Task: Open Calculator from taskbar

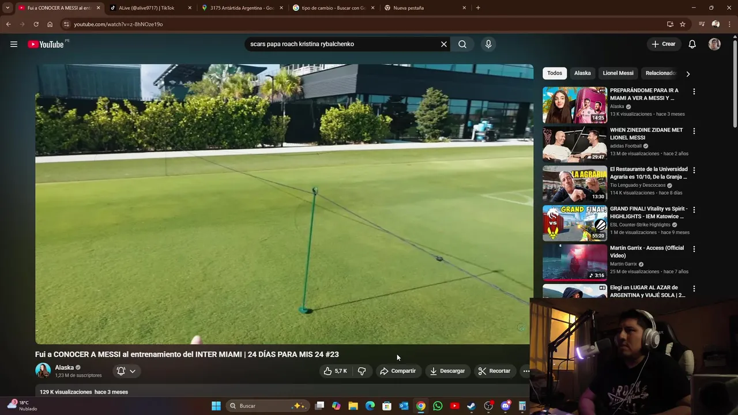Action: (522, 406)
